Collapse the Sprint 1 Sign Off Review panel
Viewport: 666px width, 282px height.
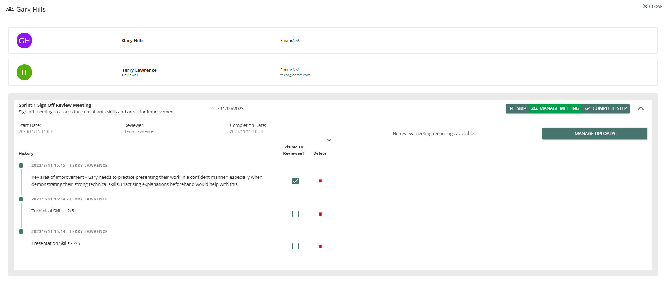[x=641, y=108]
